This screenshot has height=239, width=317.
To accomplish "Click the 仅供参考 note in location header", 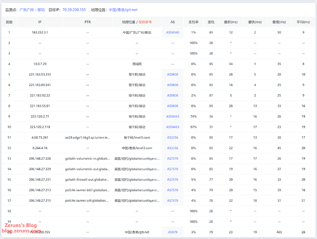I will (145, 22).
